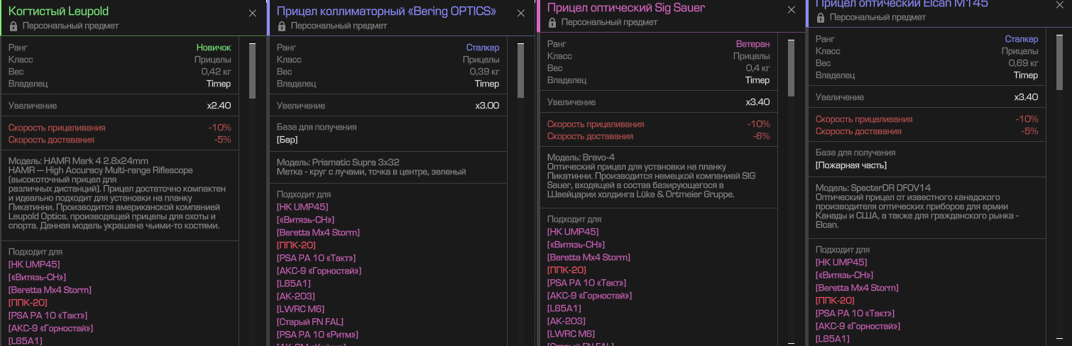Open [Beretta Mx4 Storm] in Elcan M145 panel
Viewport: 1072px width, 346px height.
(856, 288)
